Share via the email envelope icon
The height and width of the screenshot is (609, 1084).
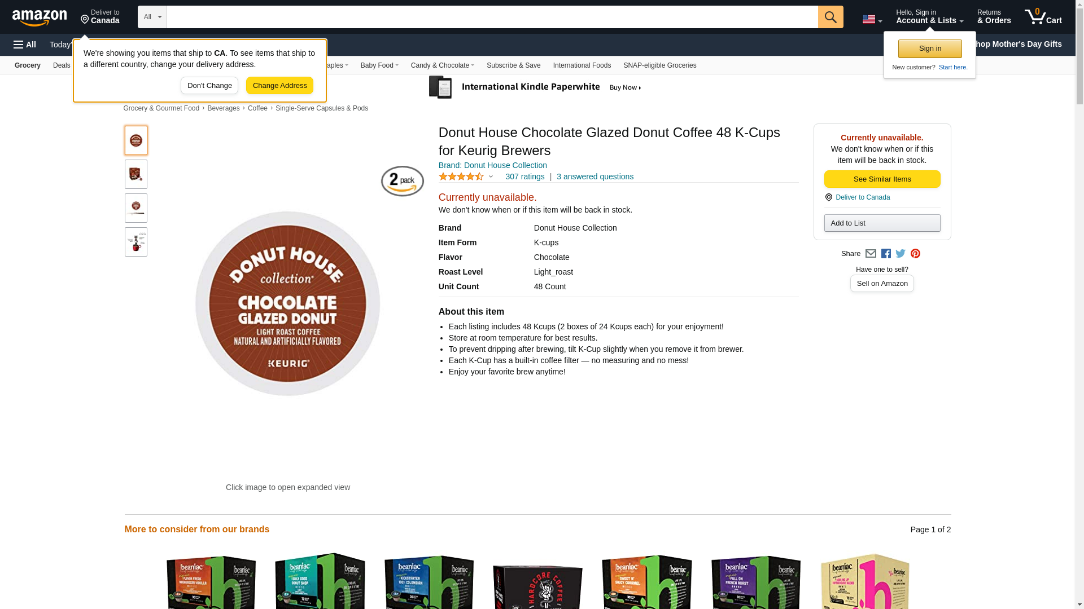871,254
